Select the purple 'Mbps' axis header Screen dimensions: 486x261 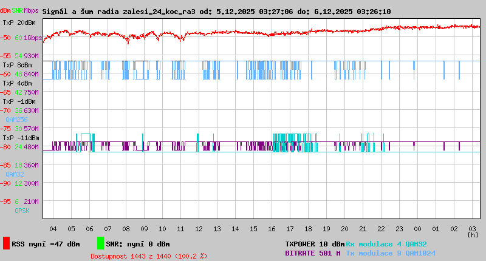click(31, 11)
